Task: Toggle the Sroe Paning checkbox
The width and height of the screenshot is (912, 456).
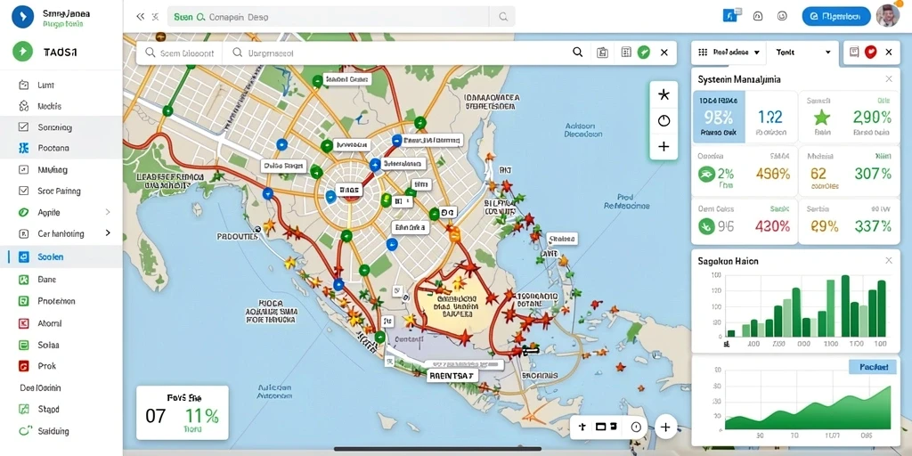Action: [24, 191]
